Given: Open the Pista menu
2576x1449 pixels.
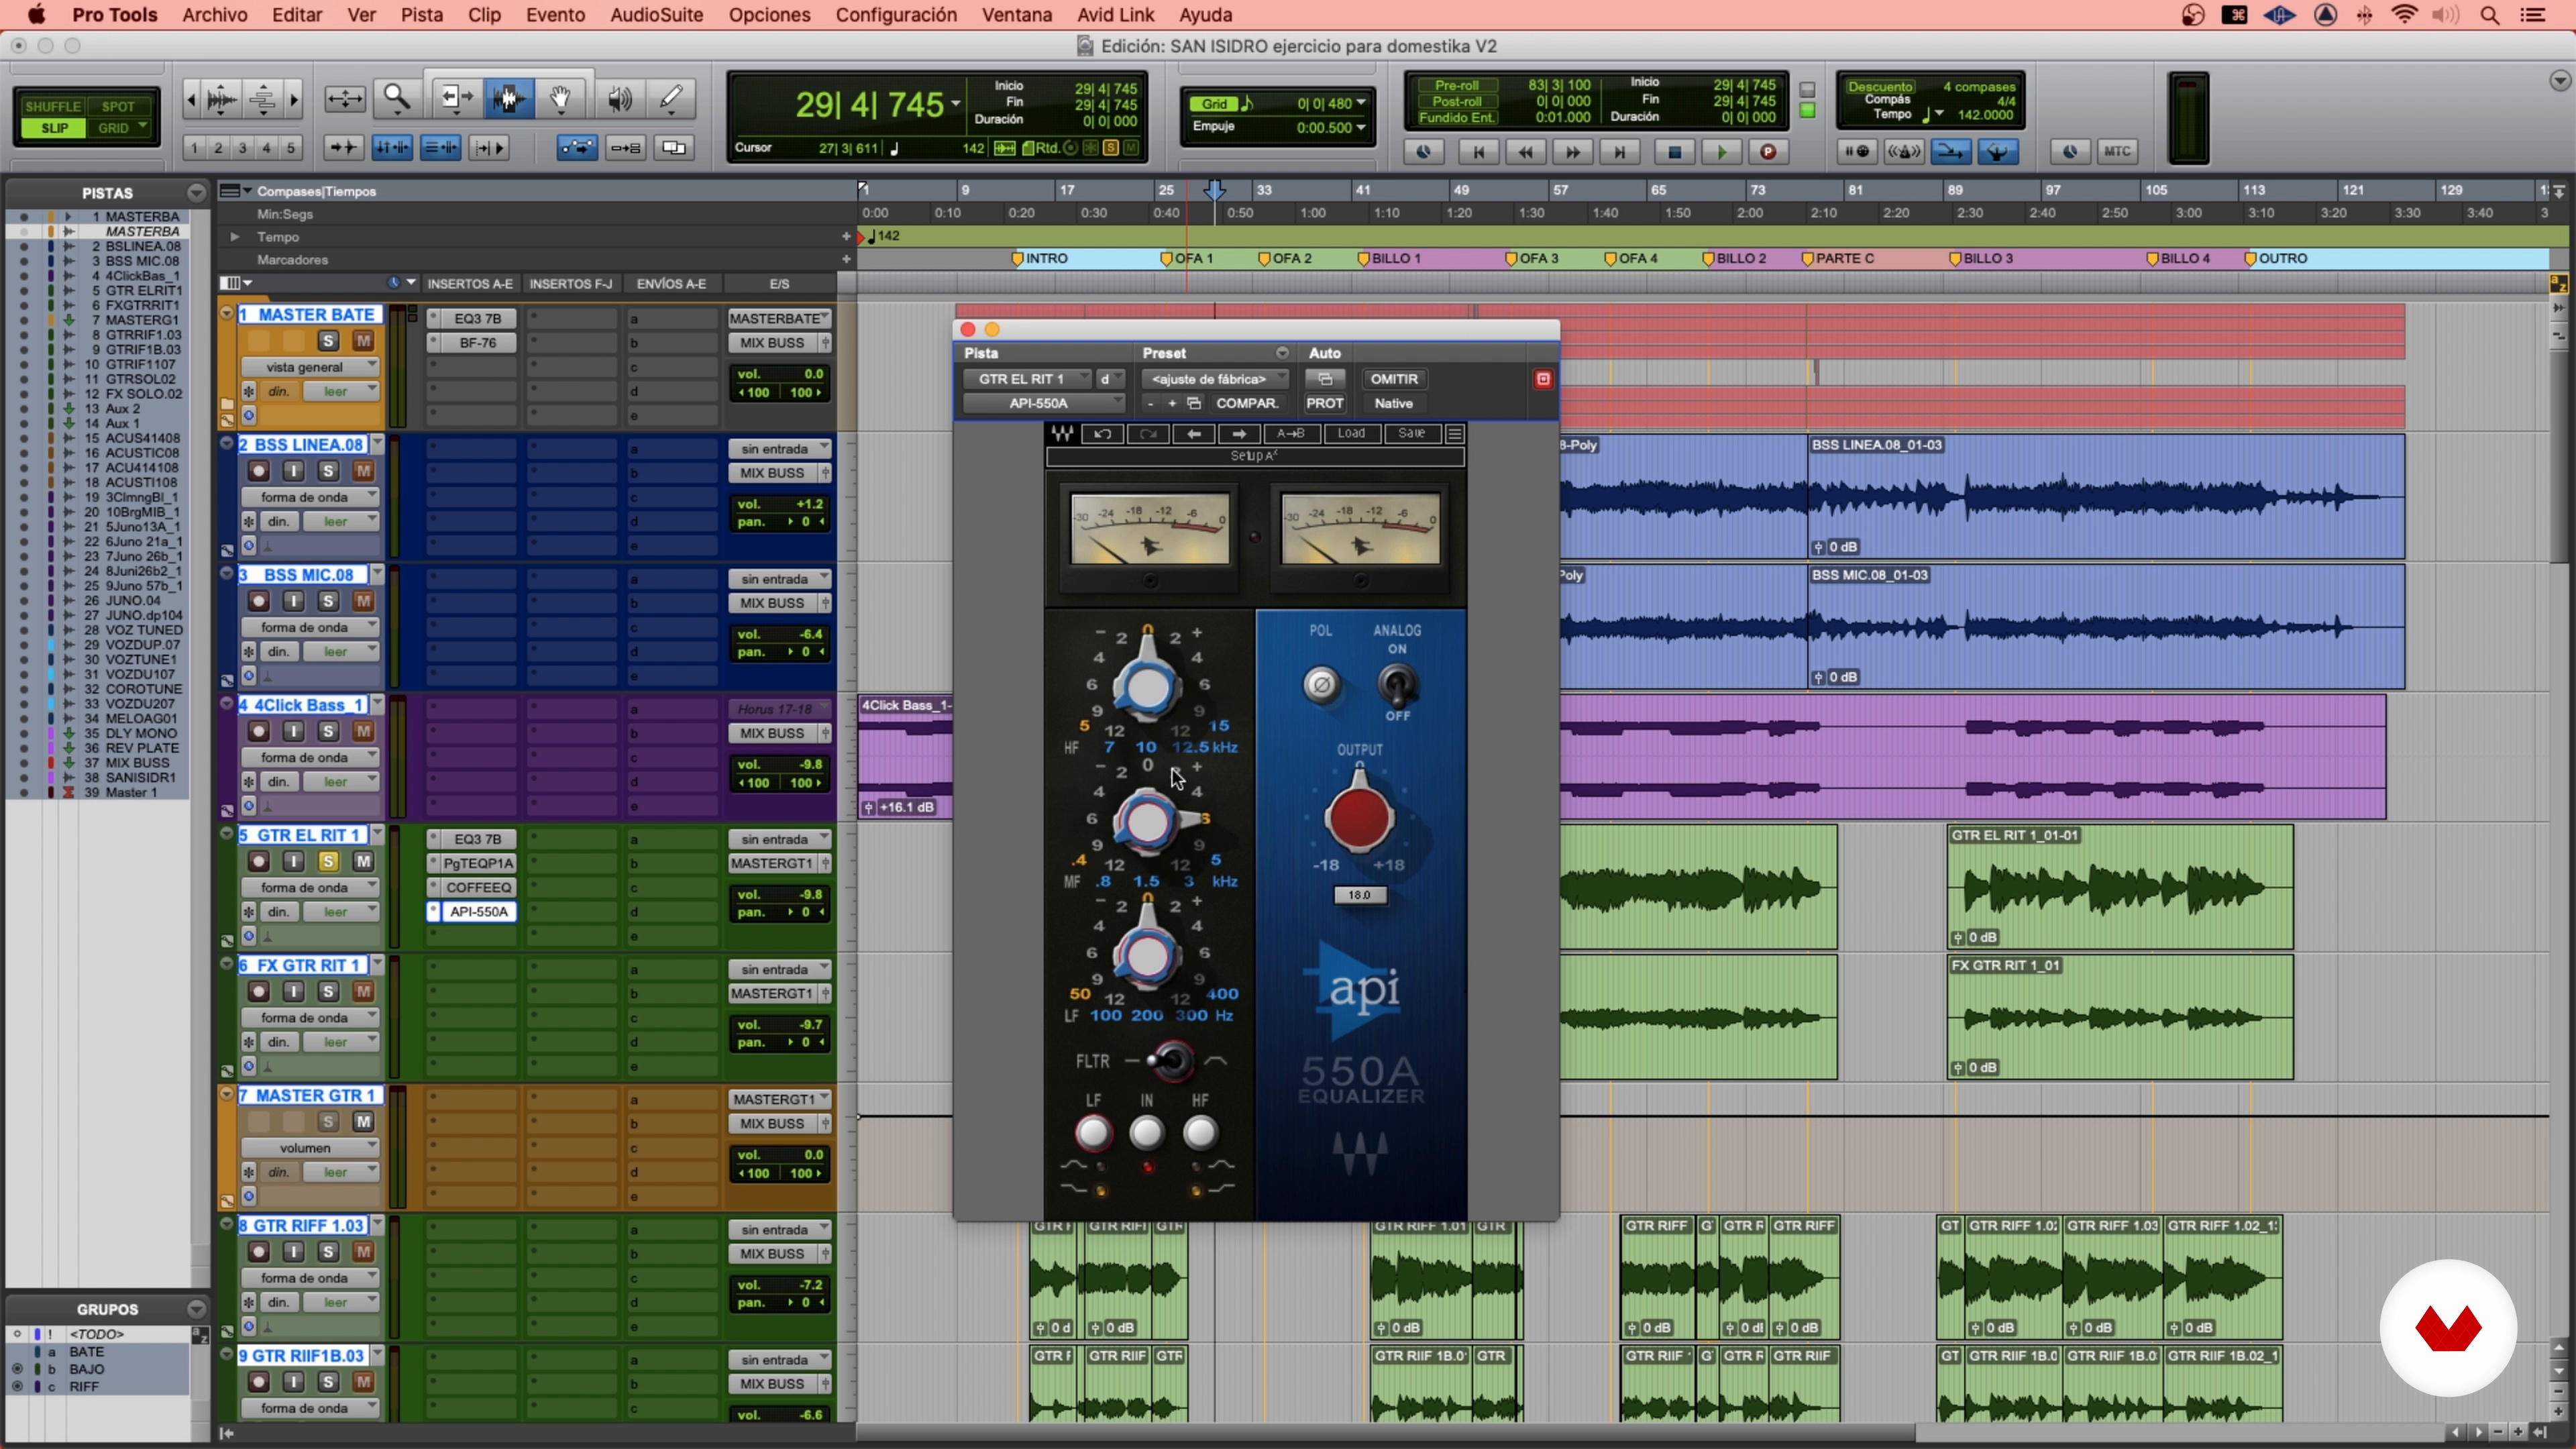Looking at the screenshot, I should point(421,15).
